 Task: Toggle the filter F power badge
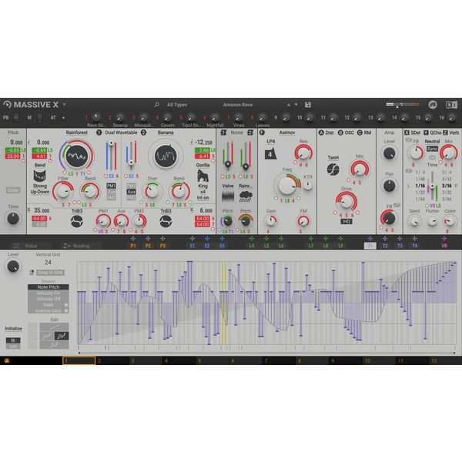pos(262,132)
